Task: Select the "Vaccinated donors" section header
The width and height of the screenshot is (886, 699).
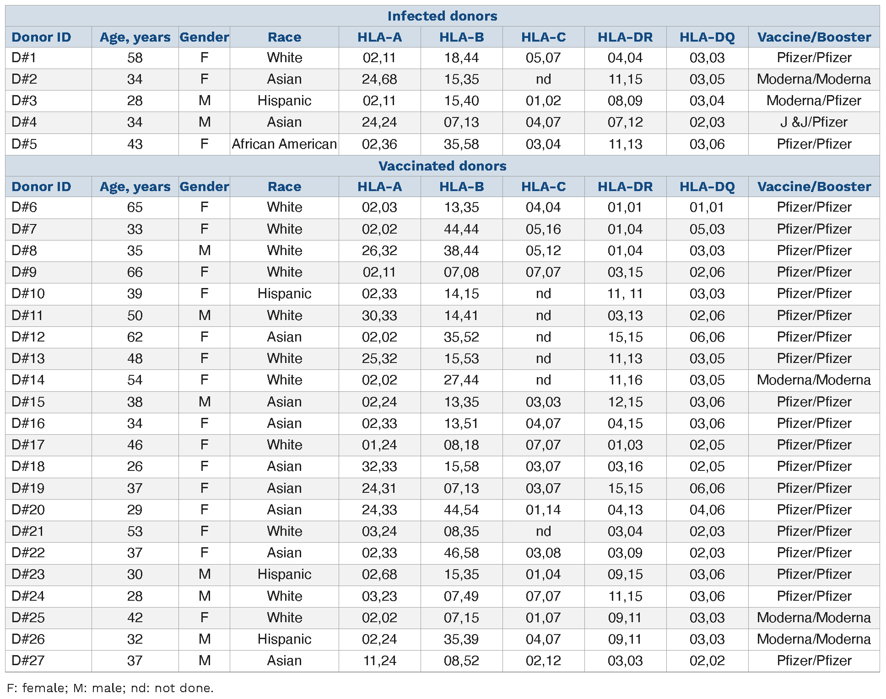Action: pos(442,165)
